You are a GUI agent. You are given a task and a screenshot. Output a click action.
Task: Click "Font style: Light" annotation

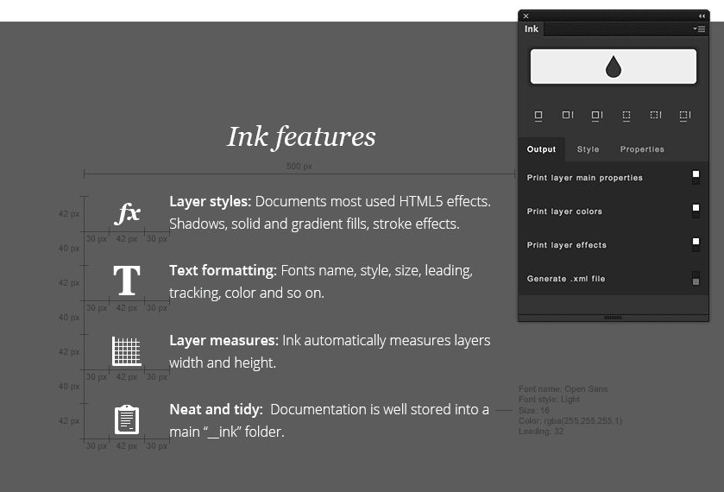point(549,399)
